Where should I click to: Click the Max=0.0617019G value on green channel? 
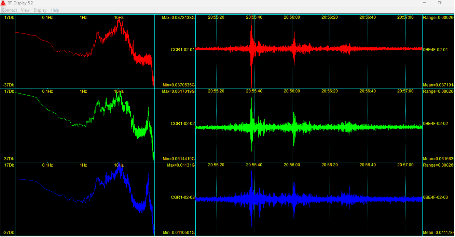[x=178, y=91]
